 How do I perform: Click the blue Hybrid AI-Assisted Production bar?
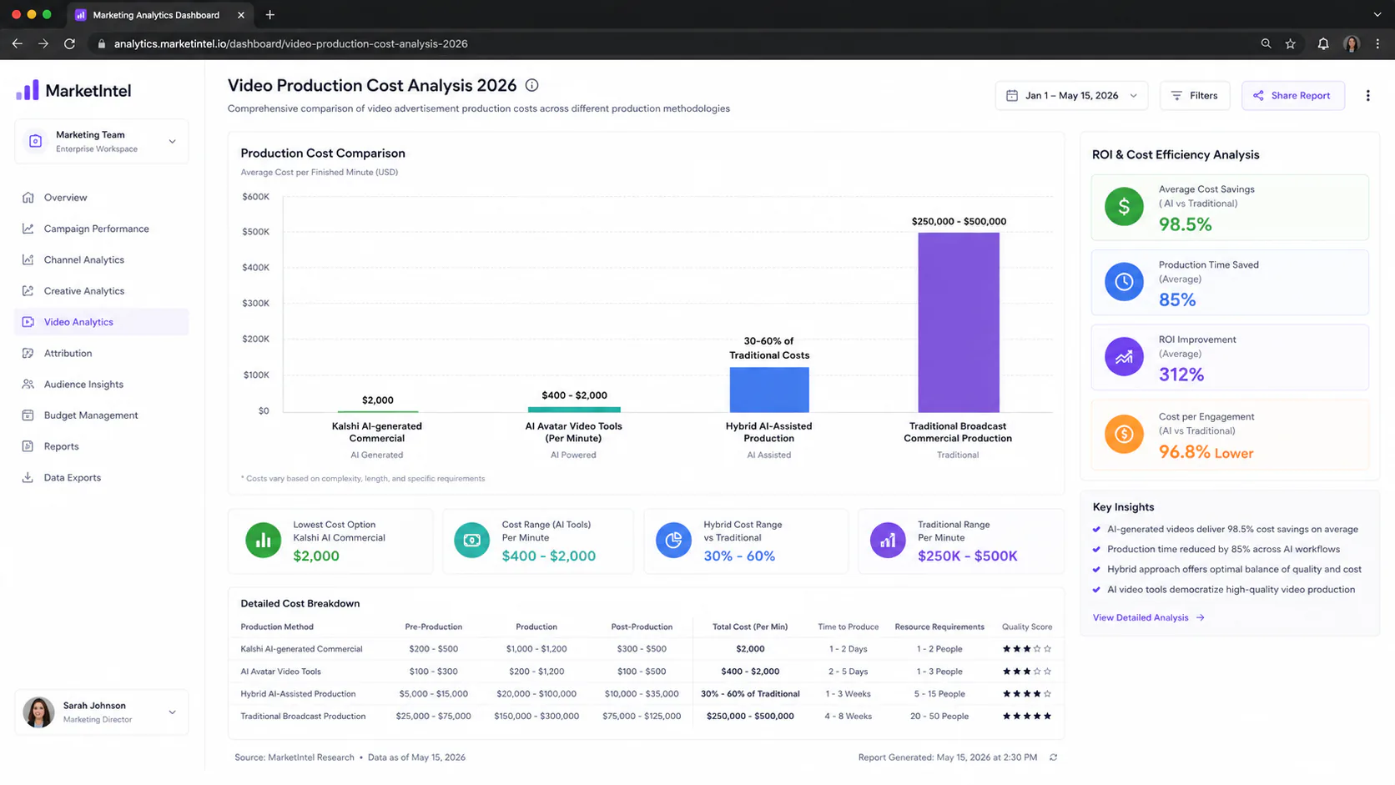point(769,390)
